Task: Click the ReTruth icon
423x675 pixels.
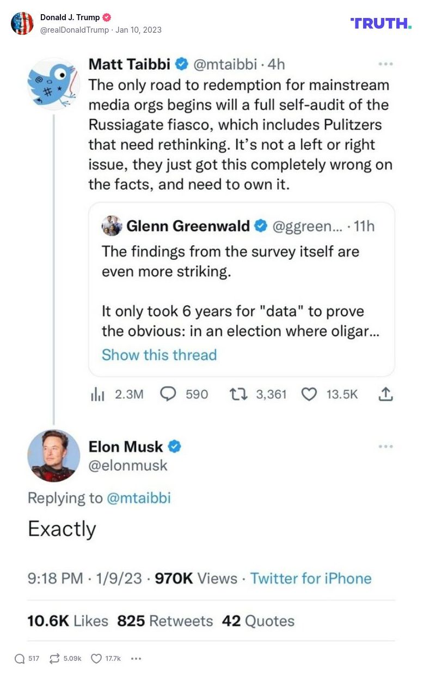Action: click(x=54, y=659)
